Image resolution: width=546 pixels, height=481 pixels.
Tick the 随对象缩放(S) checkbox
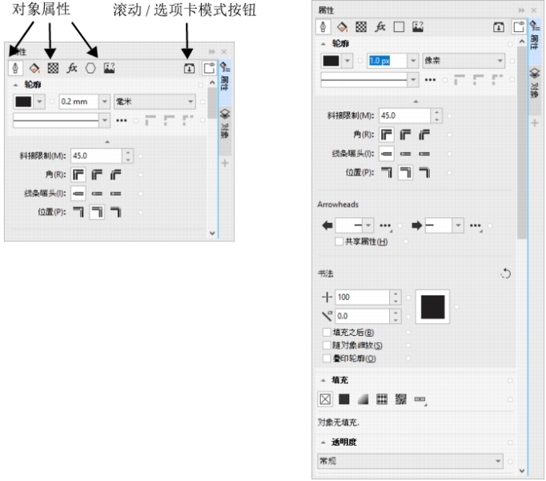click(x=327, y=345)
